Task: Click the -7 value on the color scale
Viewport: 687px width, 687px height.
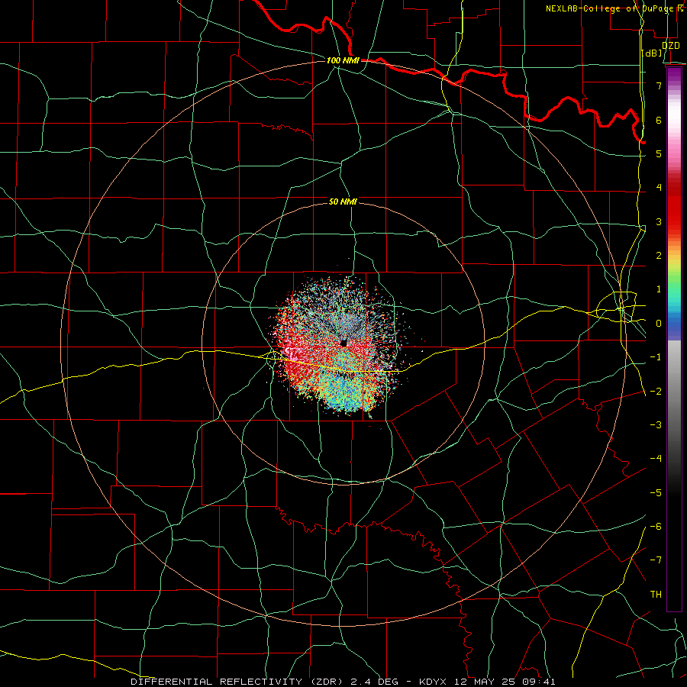Action: pos(656,560)
